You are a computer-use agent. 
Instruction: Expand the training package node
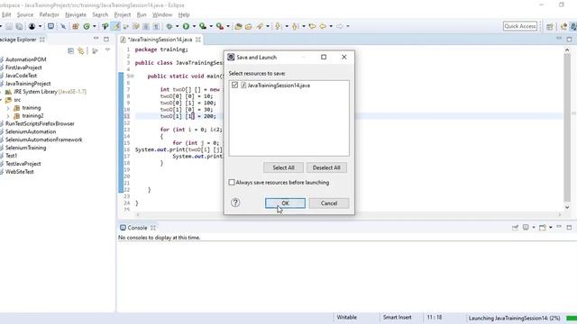pyautogui.click(x=8, y=108)
